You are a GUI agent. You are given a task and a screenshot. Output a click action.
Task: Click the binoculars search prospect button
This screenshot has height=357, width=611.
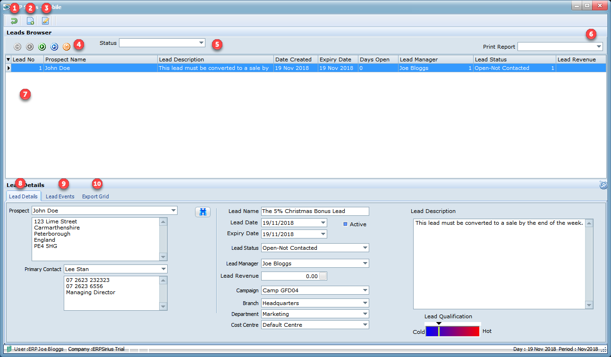point(203,212)
